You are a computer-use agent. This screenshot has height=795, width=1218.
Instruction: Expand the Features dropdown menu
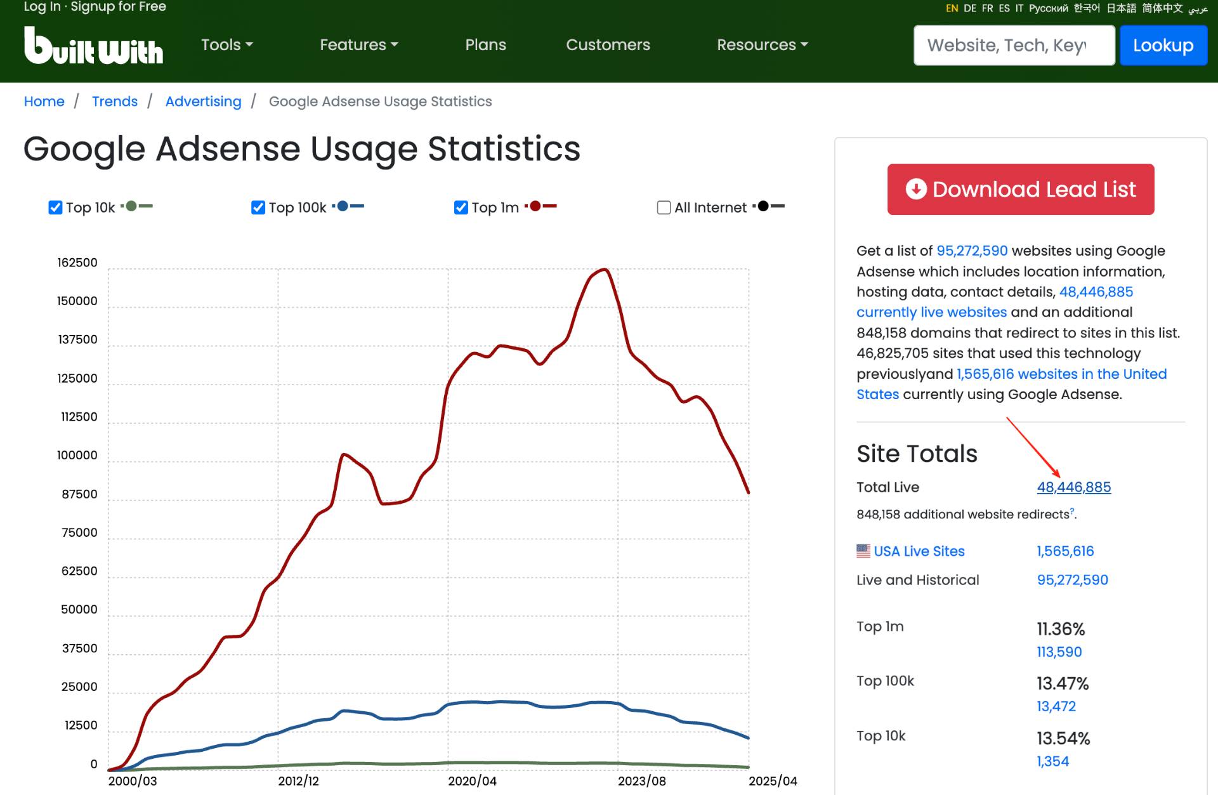pyautogui.click(x=359, y=44)
